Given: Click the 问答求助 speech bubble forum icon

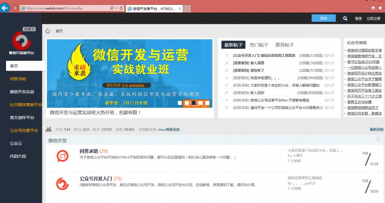Looking at the screenshot, I should pos(62,156).
